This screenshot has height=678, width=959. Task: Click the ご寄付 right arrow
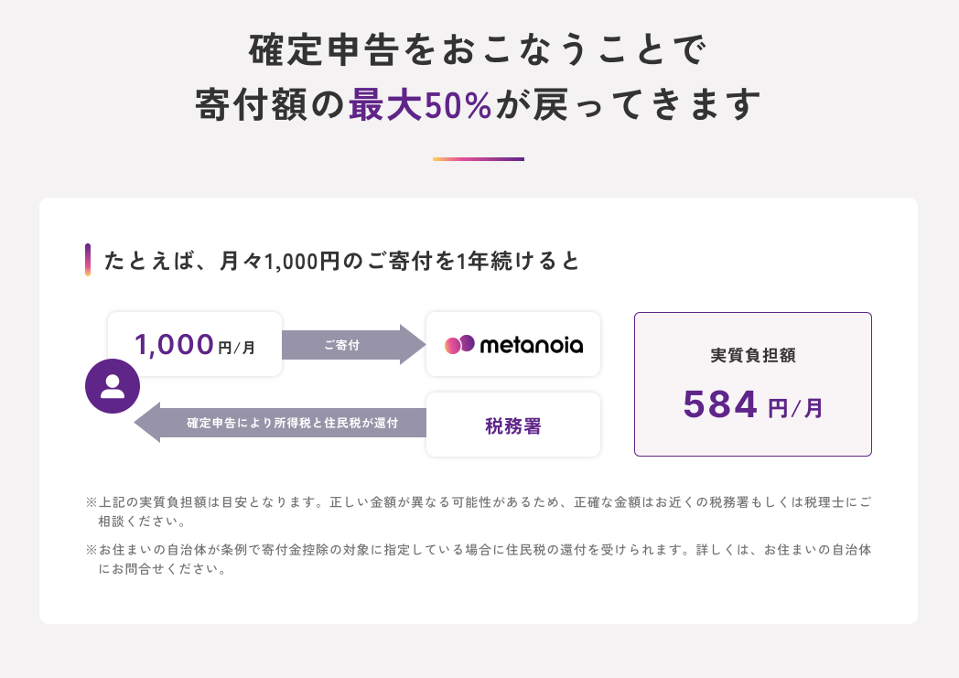click(x=352, y=345)
